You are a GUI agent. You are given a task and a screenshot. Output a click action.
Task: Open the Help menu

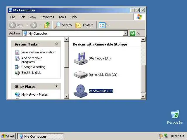[73, 17]
